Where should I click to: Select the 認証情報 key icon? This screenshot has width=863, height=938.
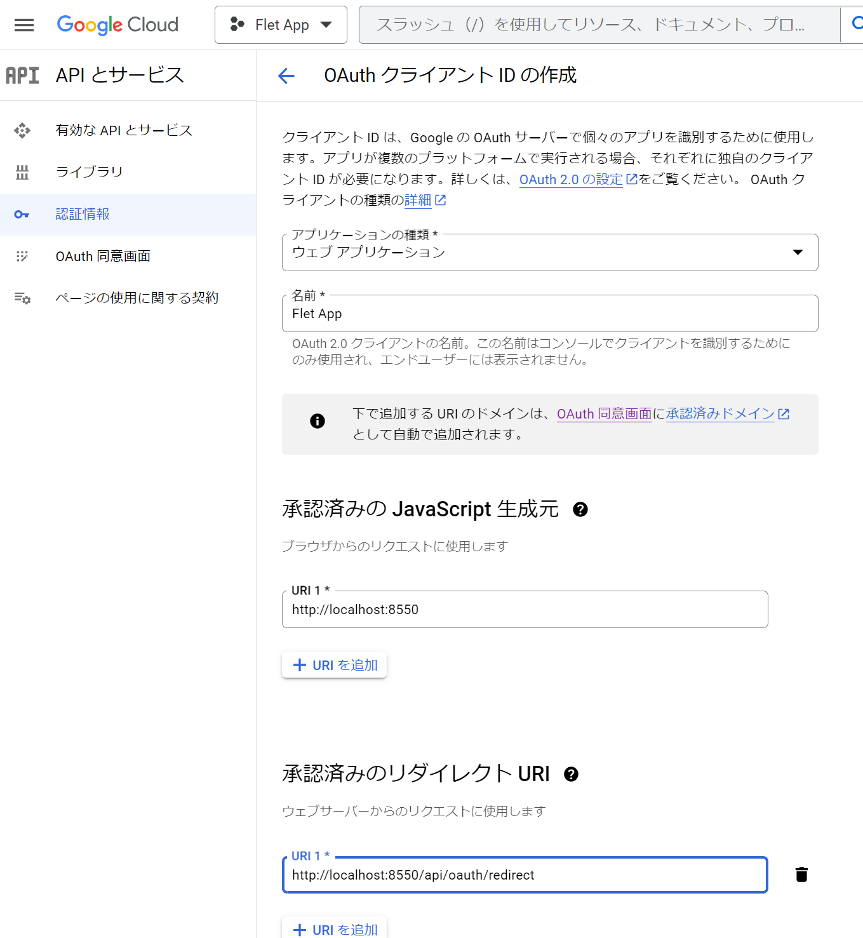coord(22,214)
